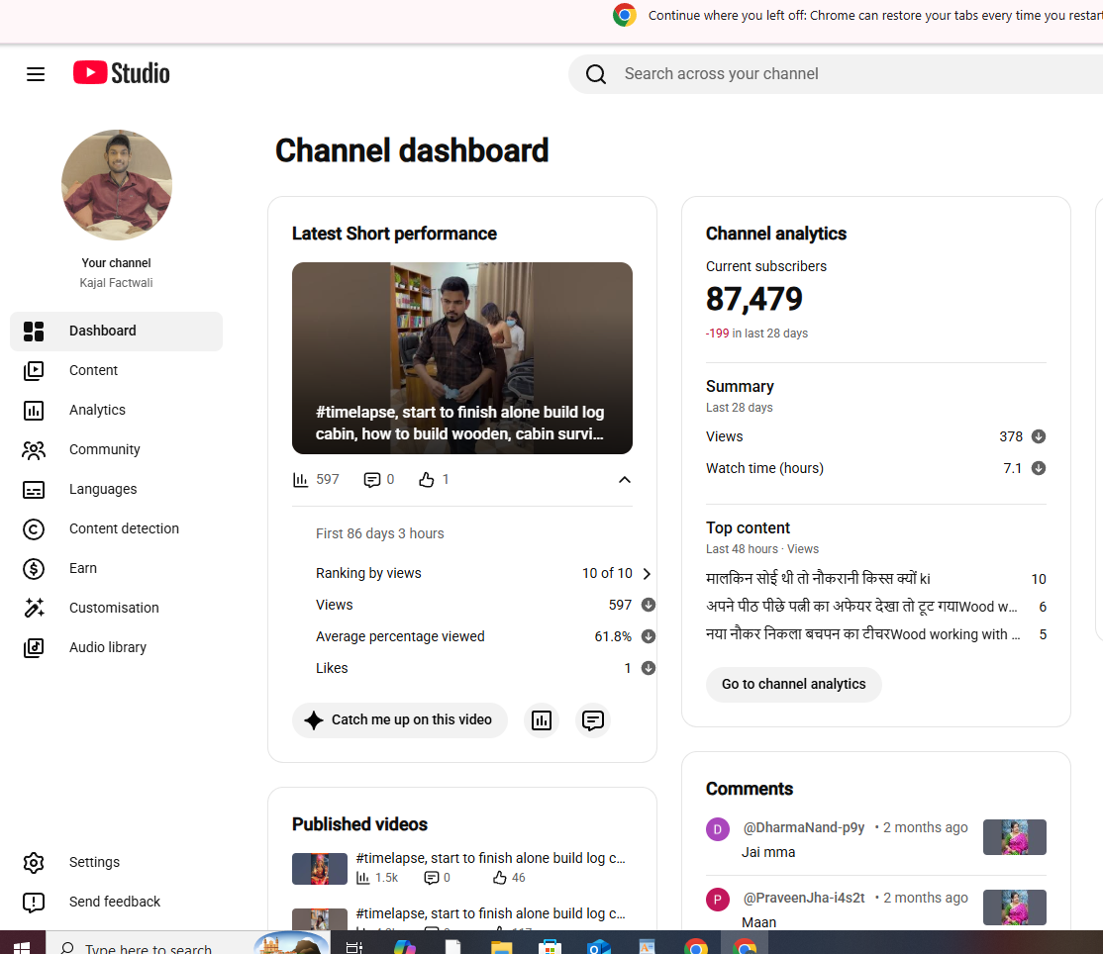Viewport: 1103px width, 954px height.
Task: Go to Analytics in sidebar
Action: 116,410
